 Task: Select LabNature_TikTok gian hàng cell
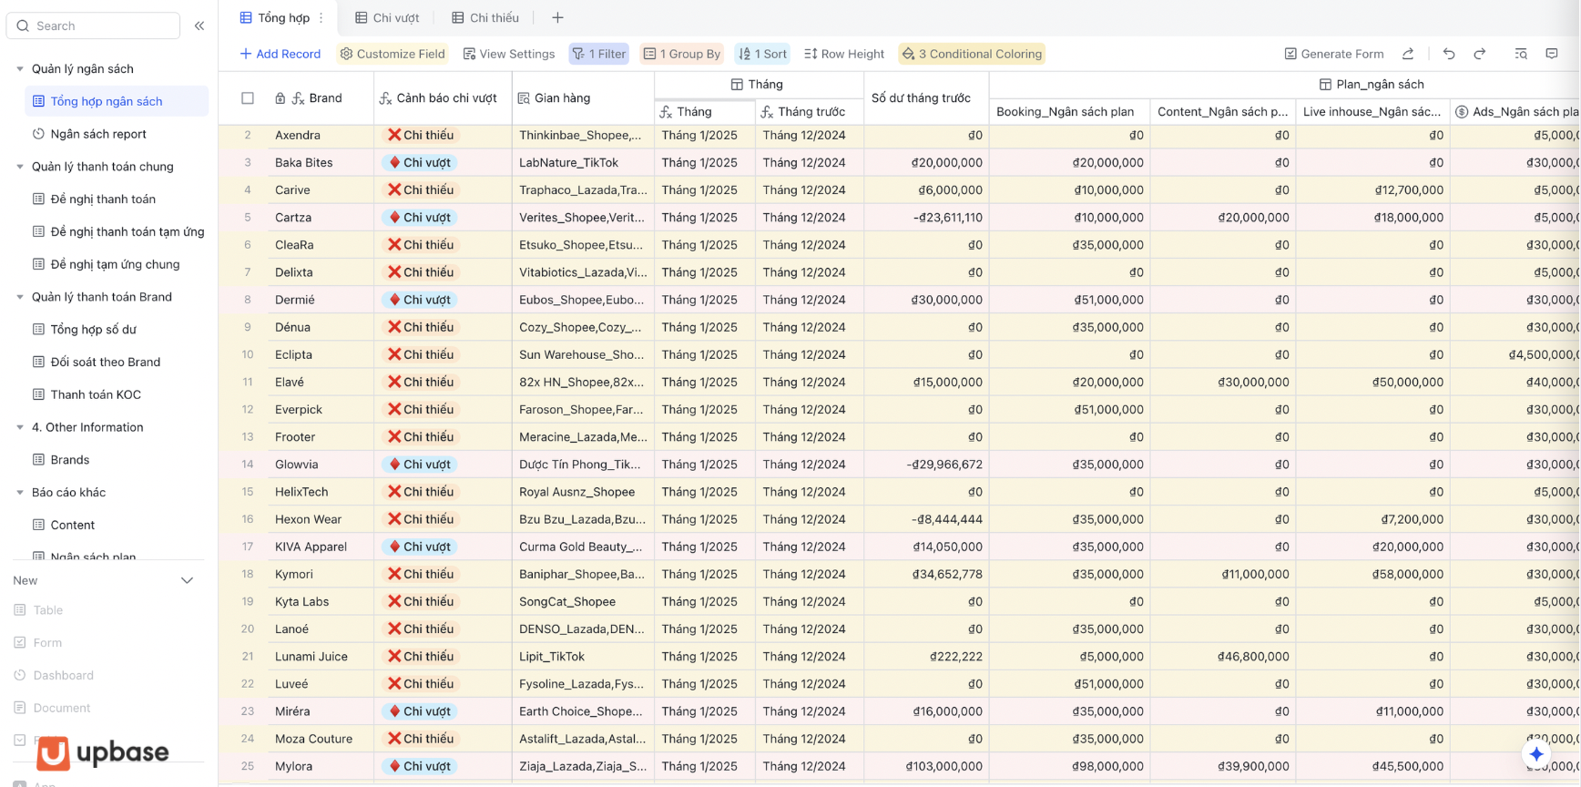(x=583, y=162)
